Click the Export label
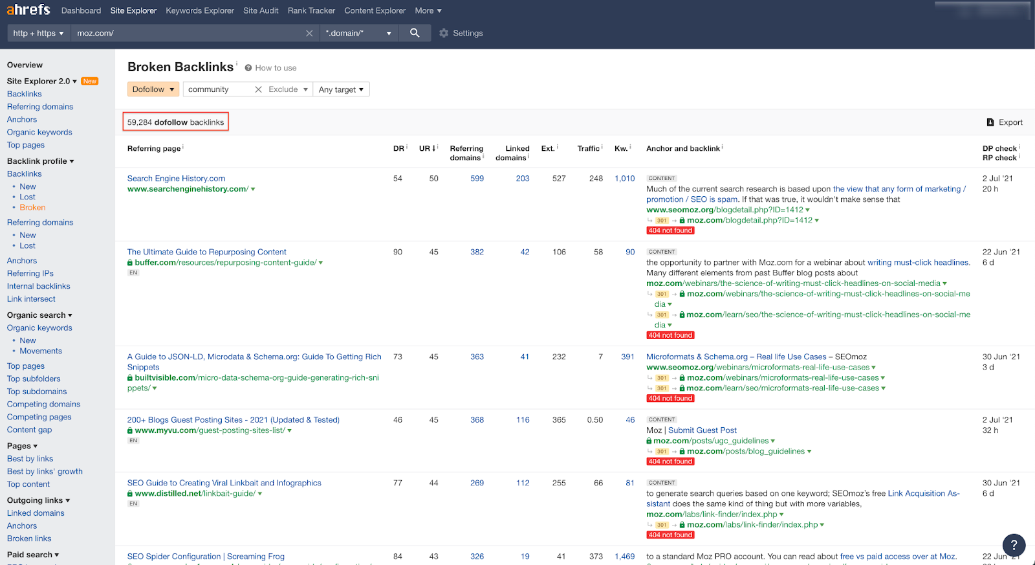Image resolution: width=1035 pixels, height=565 pixels. (1010, 122)
